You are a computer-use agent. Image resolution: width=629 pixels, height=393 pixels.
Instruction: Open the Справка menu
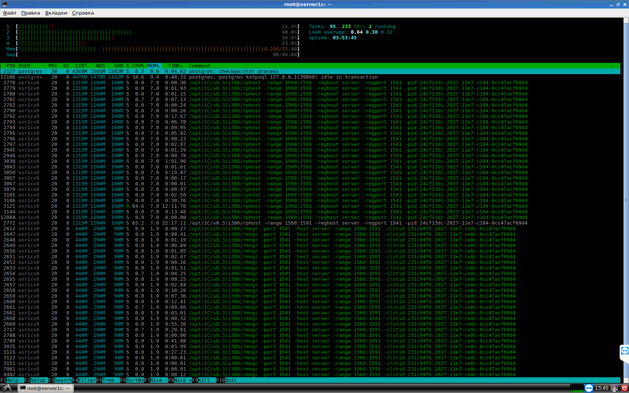(x=83, y=13)
